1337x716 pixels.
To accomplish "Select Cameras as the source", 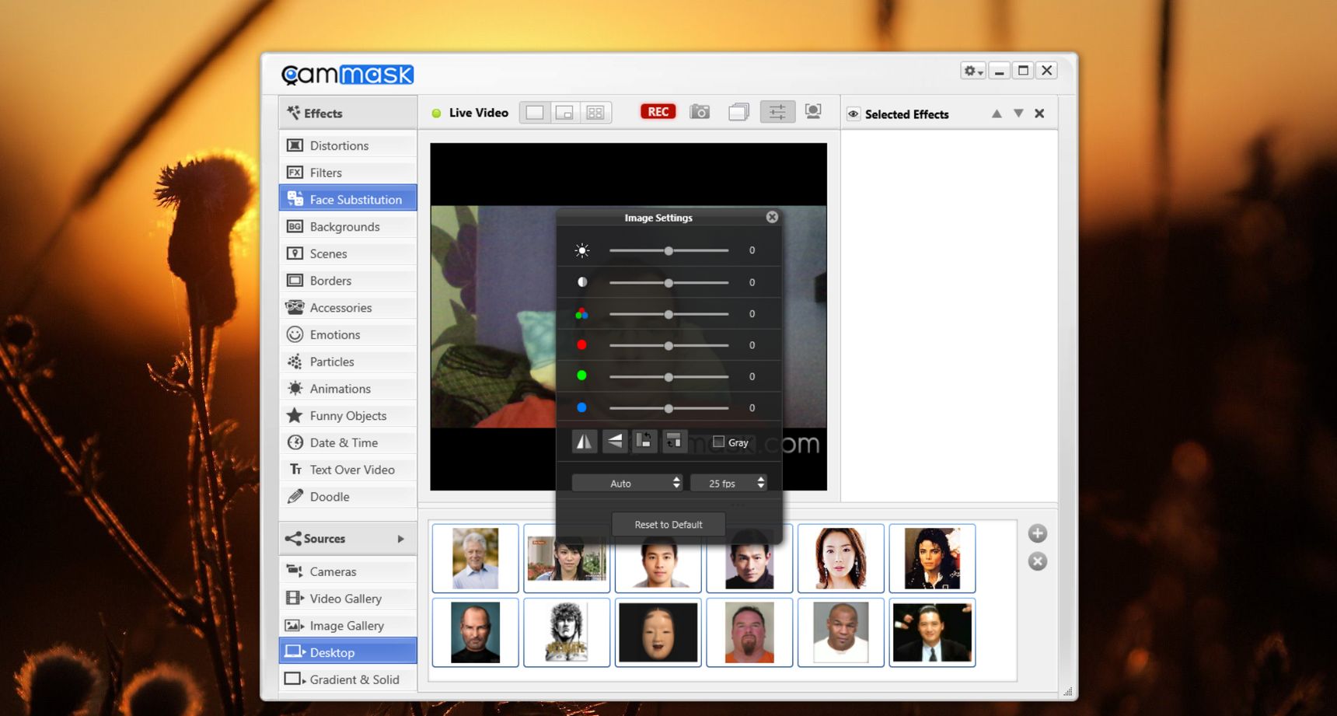I will pyautogui.click(x=347, y=571).
